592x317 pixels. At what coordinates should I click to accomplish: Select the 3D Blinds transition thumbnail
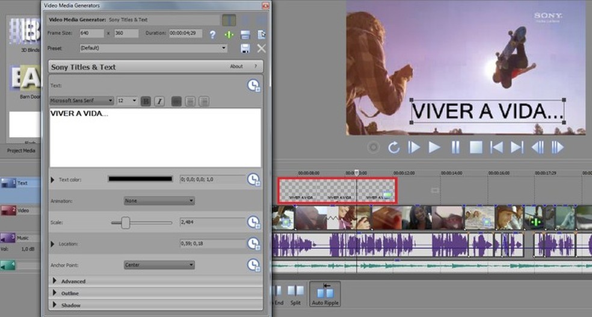click(25, 31)
